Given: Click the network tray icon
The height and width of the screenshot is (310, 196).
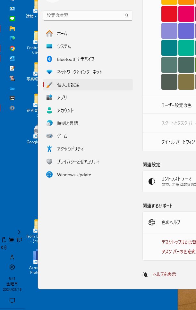Looking at the screenshot, I should [19, 240].
